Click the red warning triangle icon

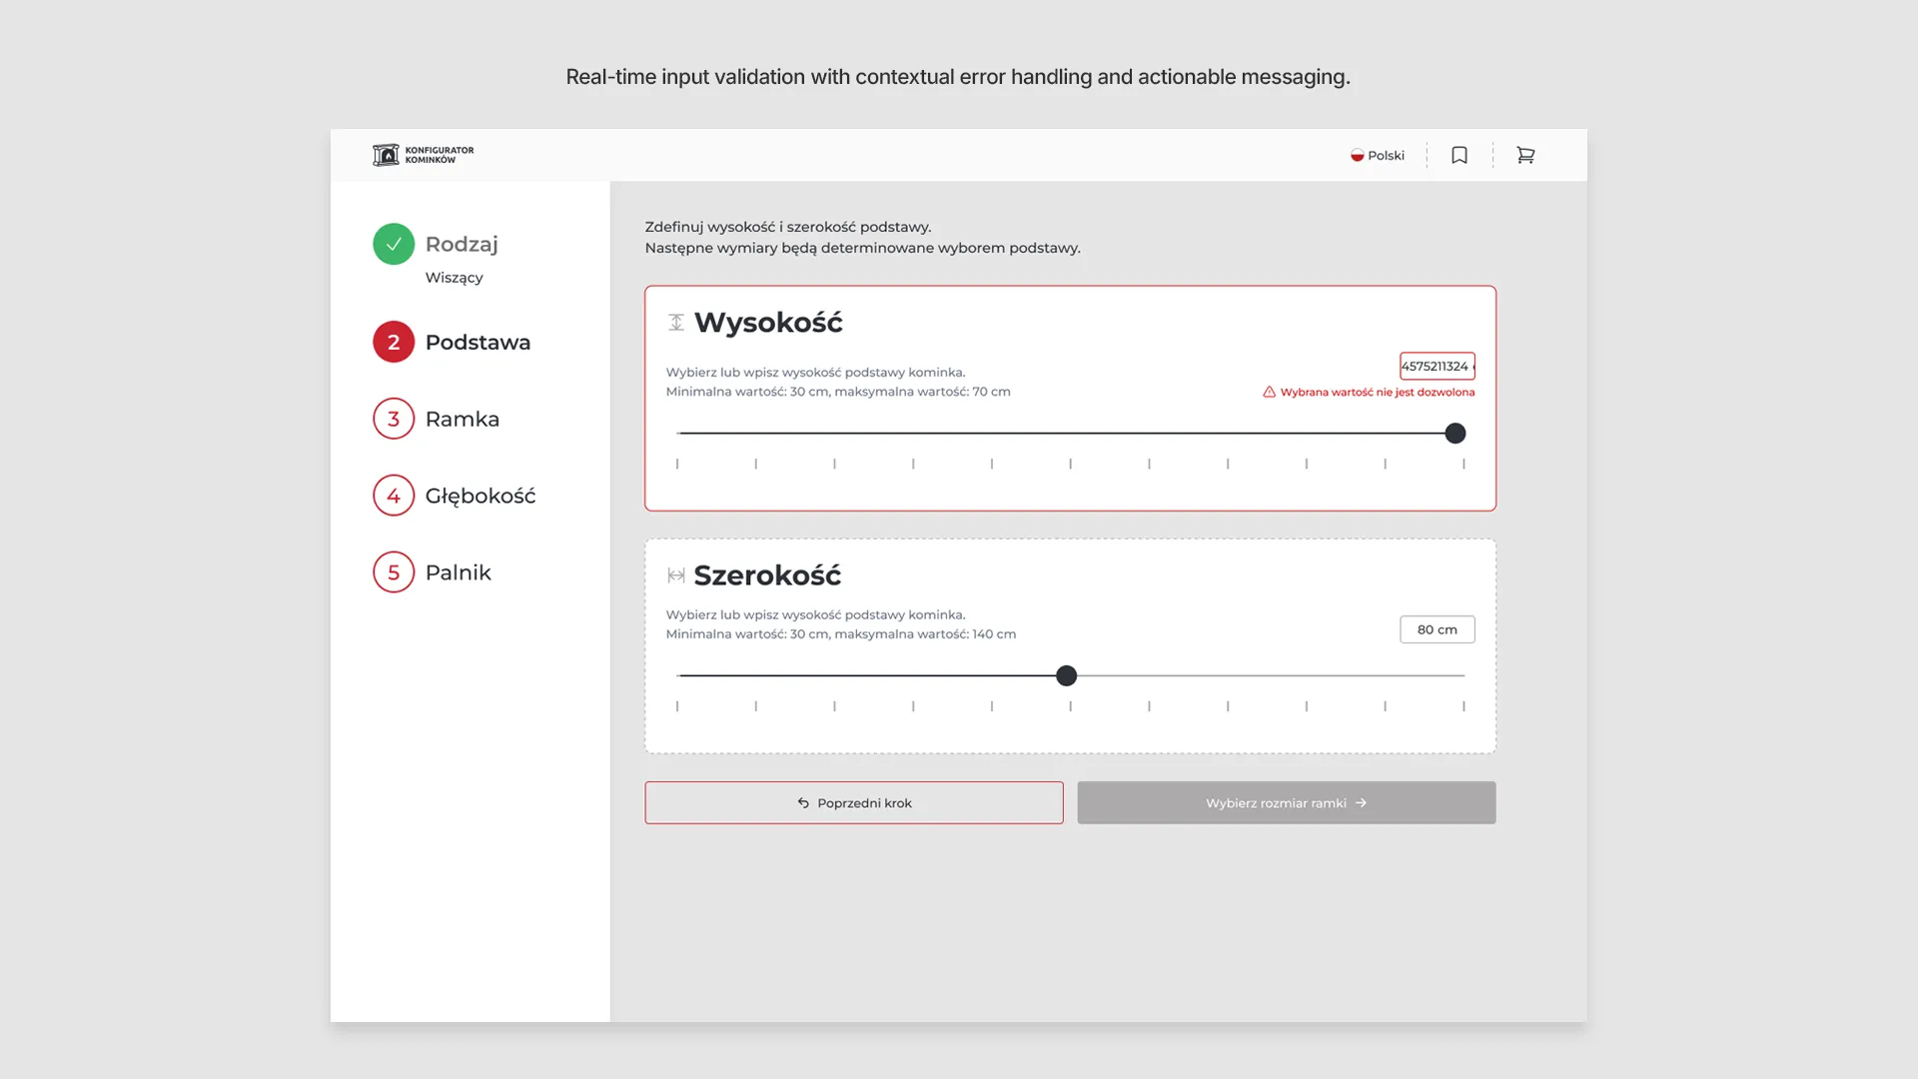1269,392
